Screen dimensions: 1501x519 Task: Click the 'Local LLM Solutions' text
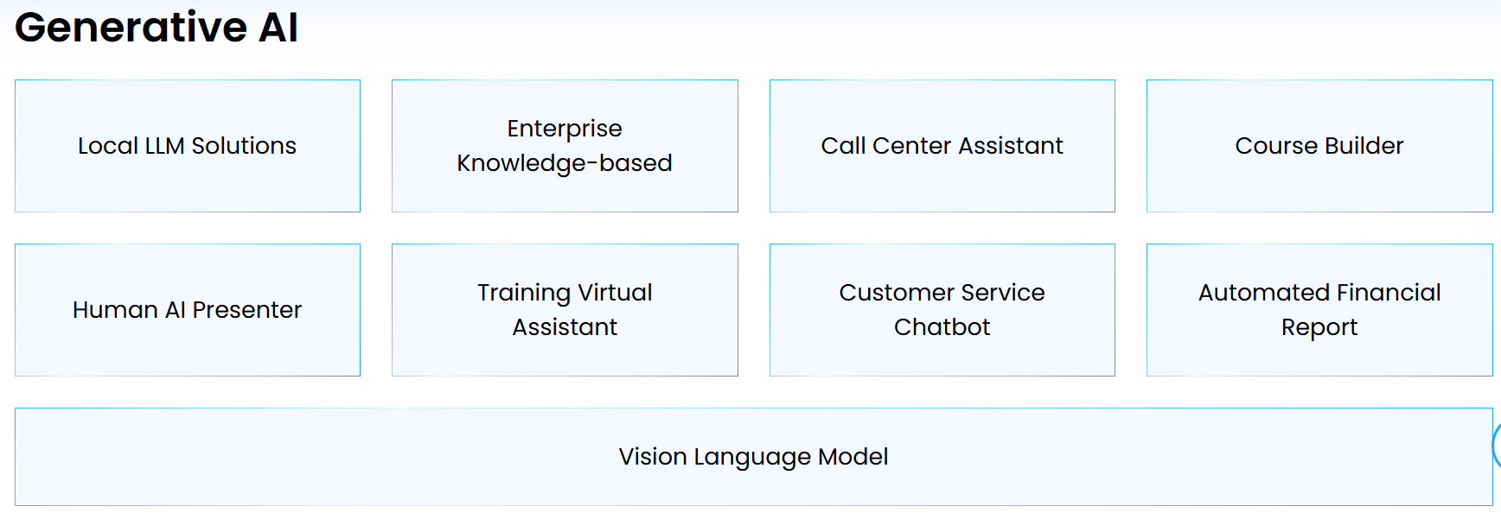click(188, 146)
